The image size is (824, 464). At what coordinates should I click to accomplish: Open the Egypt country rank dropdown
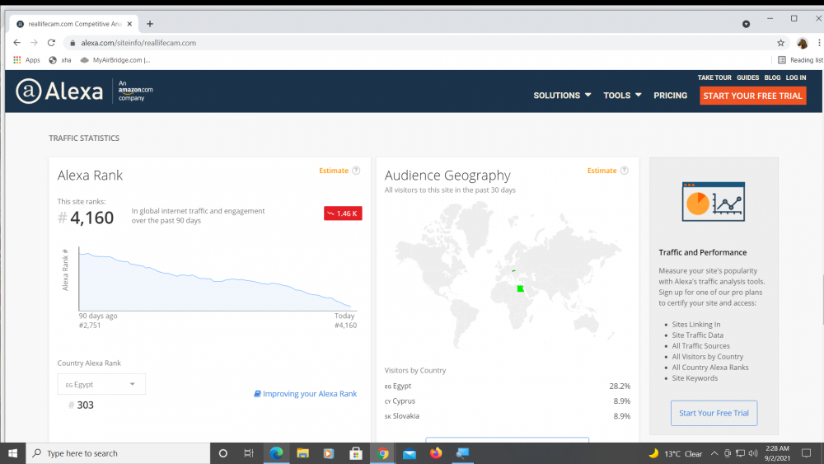[101, 384]
